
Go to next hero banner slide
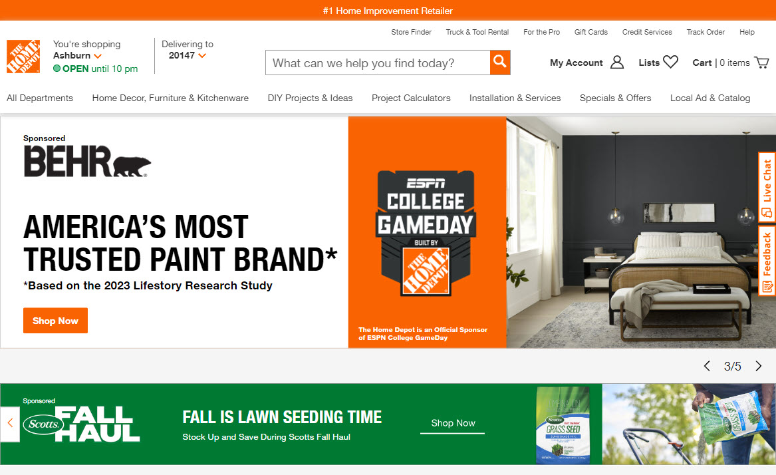[758, 366]
